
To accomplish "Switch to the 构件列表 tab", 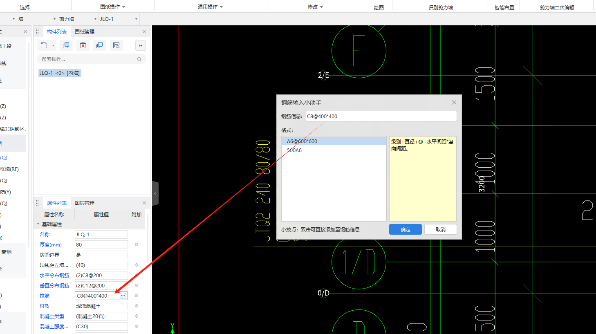I will pos(57,32).
